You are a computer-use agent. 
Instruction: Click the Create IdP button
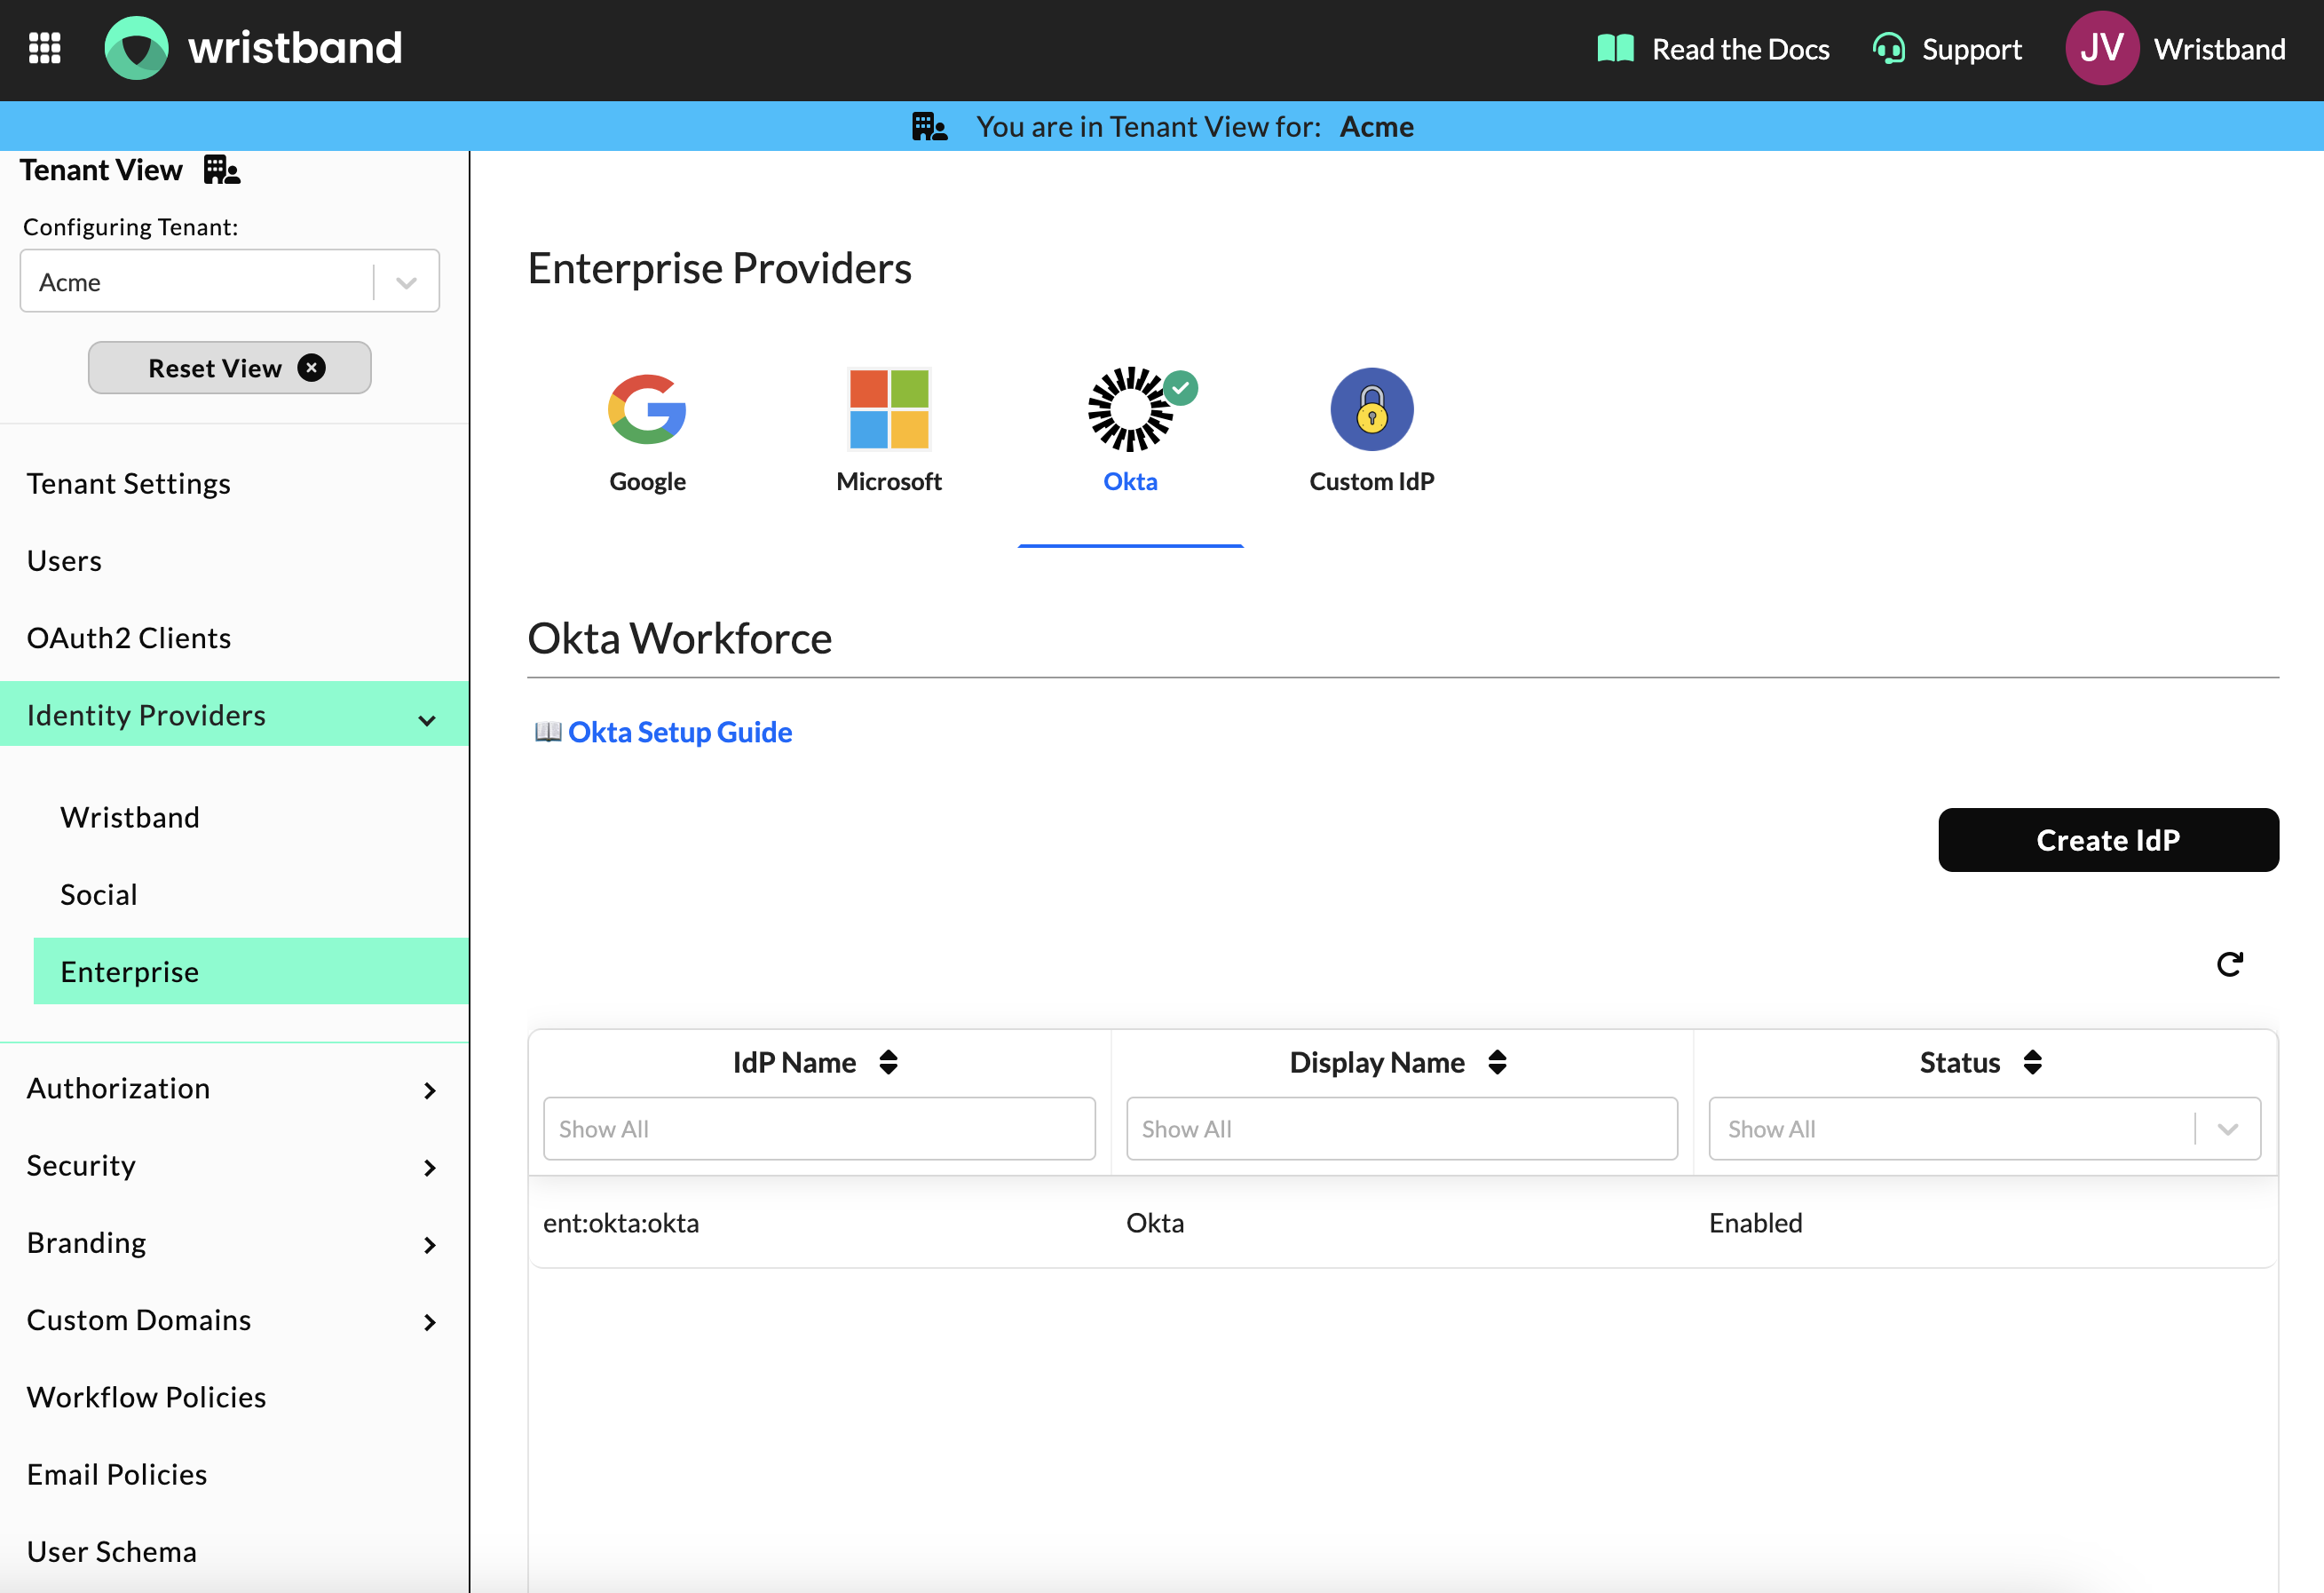[x=2107, y=840]
